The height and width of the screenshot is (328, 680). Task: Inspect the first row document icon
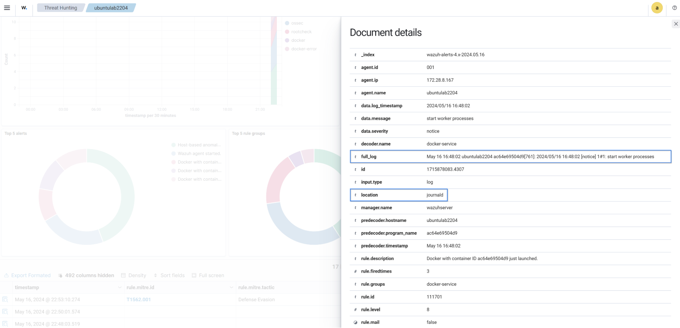5,299
